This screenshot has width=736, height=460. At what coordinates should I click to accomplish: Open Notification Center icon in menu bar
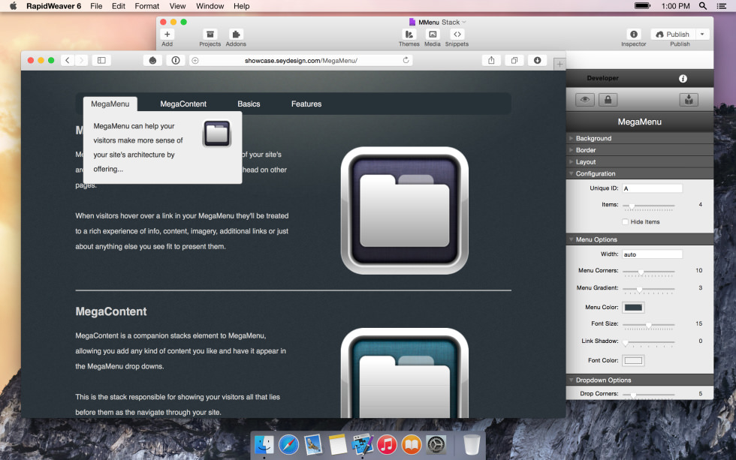pos(722,6)
